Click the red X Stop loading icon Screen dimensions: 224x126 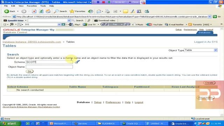34,11
